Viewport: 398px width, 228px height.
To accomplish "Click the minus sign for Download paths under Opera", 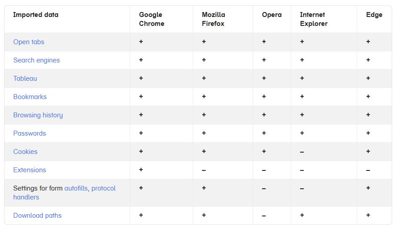I will tap(264, 216).
